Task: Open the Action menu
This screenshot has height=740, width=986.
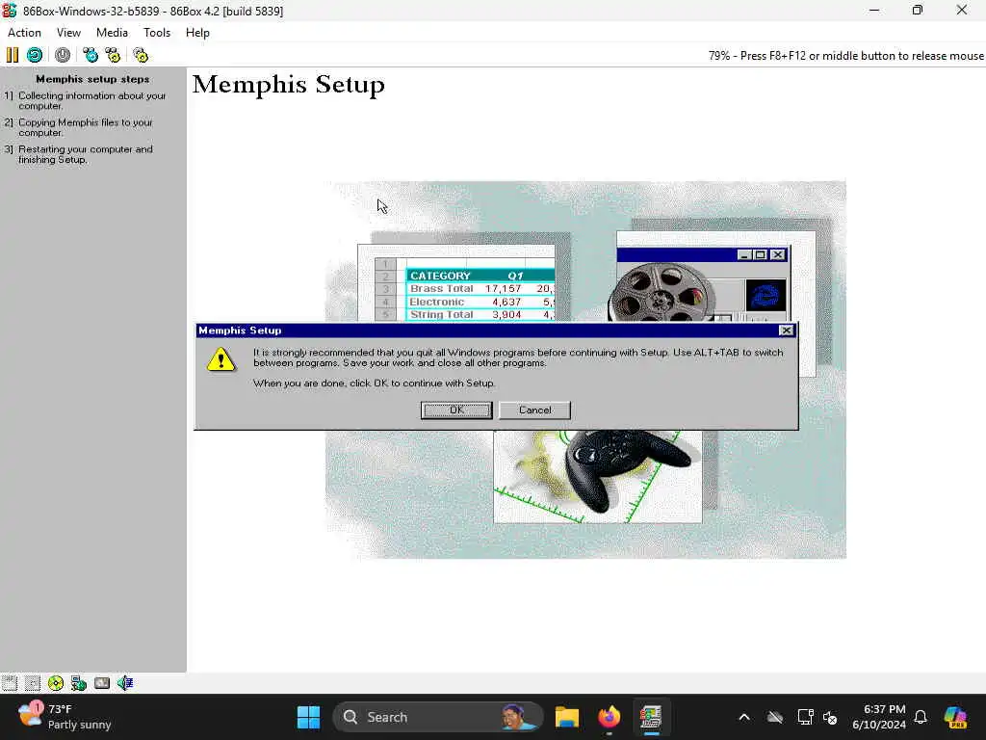Action: [24, 33]
